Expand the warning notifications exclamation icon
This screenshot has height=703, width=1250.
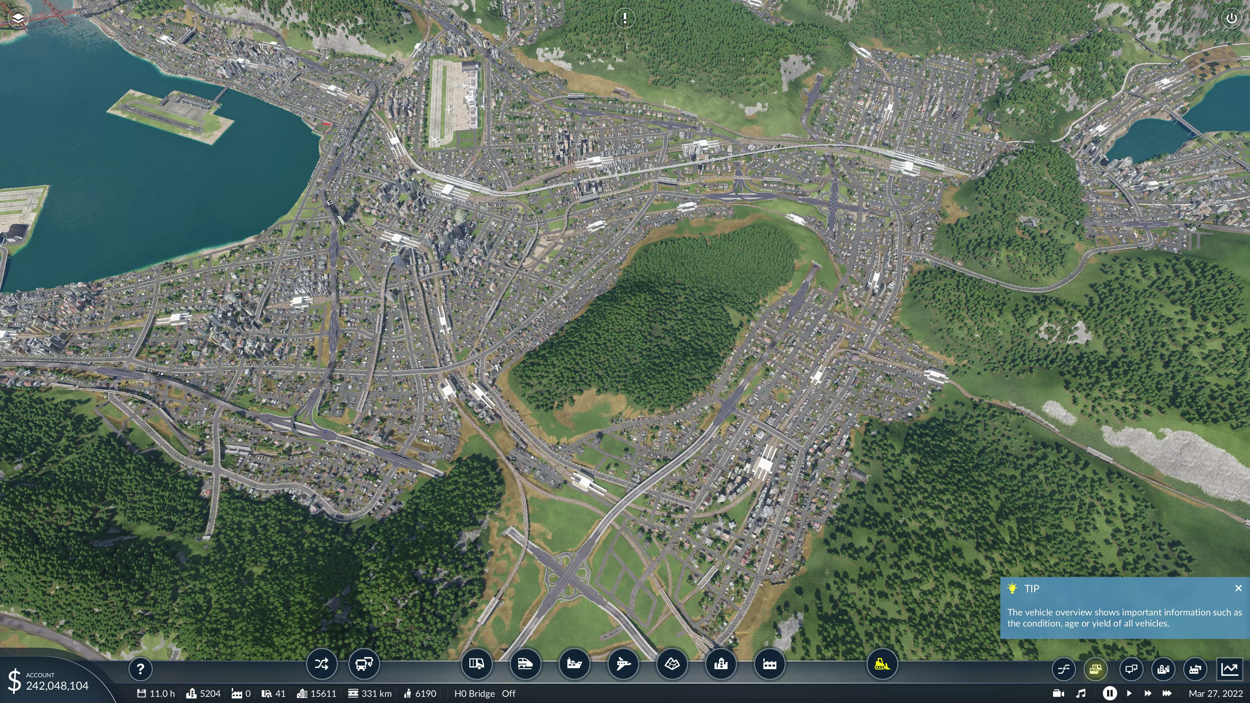625,19
